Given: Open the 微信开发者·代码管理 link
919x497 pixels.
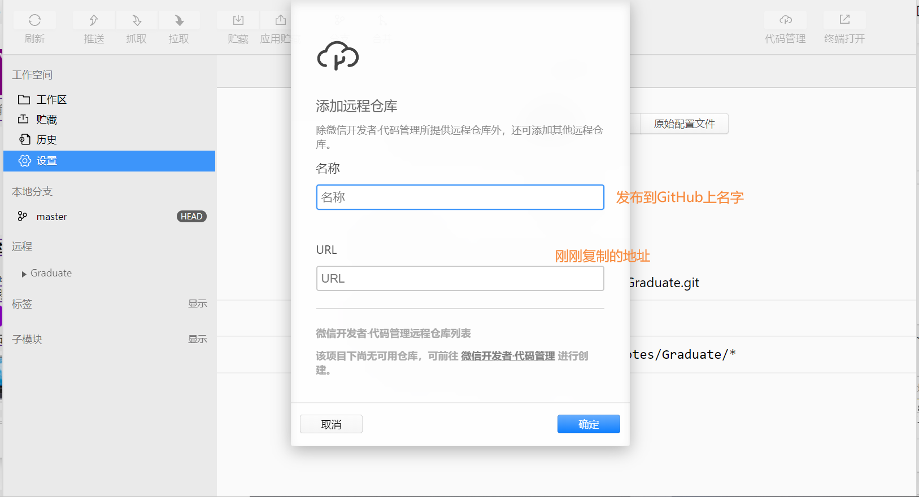Looking at the screenshot, I should [508, 356].
